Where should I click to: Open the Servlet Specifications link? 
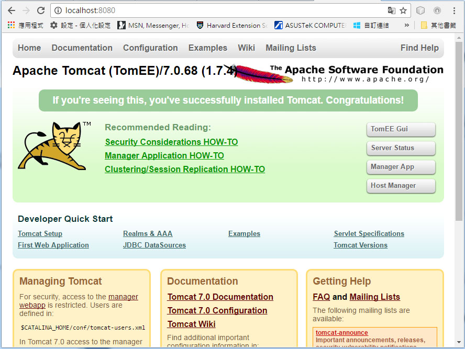[369, 234]
